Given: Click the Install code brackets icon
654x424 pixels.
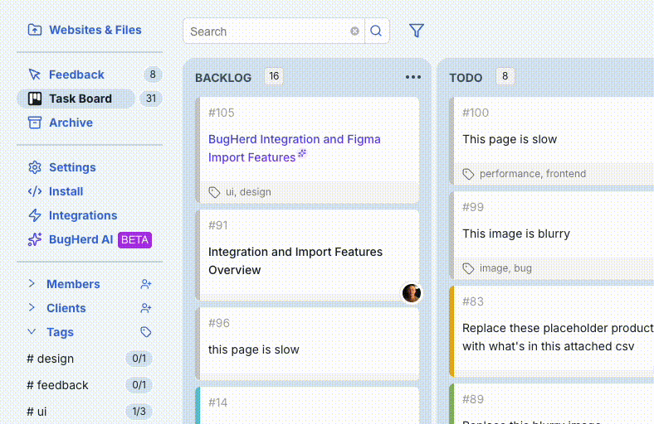Looking at the screenshot, I should tap(35, 191).
